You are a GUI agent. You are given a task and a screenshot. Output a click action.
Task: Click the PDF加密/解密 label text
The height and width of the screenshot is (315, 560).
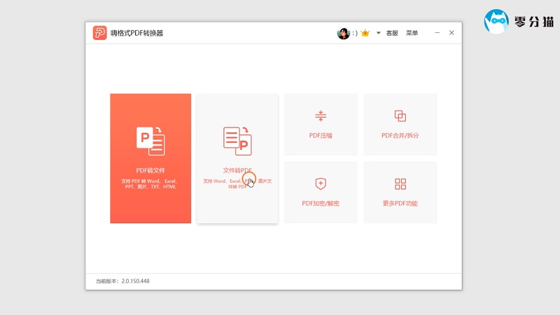point(321,203)
